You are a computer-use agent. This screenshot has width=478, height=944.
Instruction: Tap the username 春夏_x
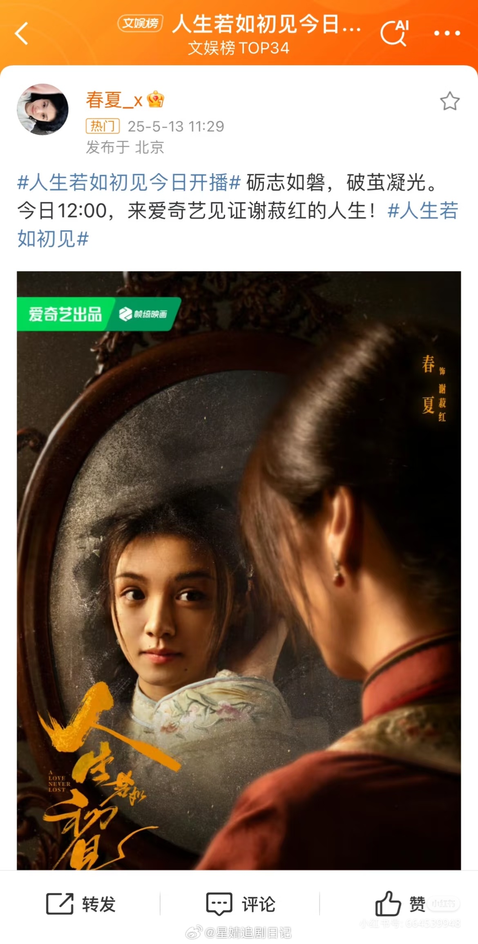point(114,100)
